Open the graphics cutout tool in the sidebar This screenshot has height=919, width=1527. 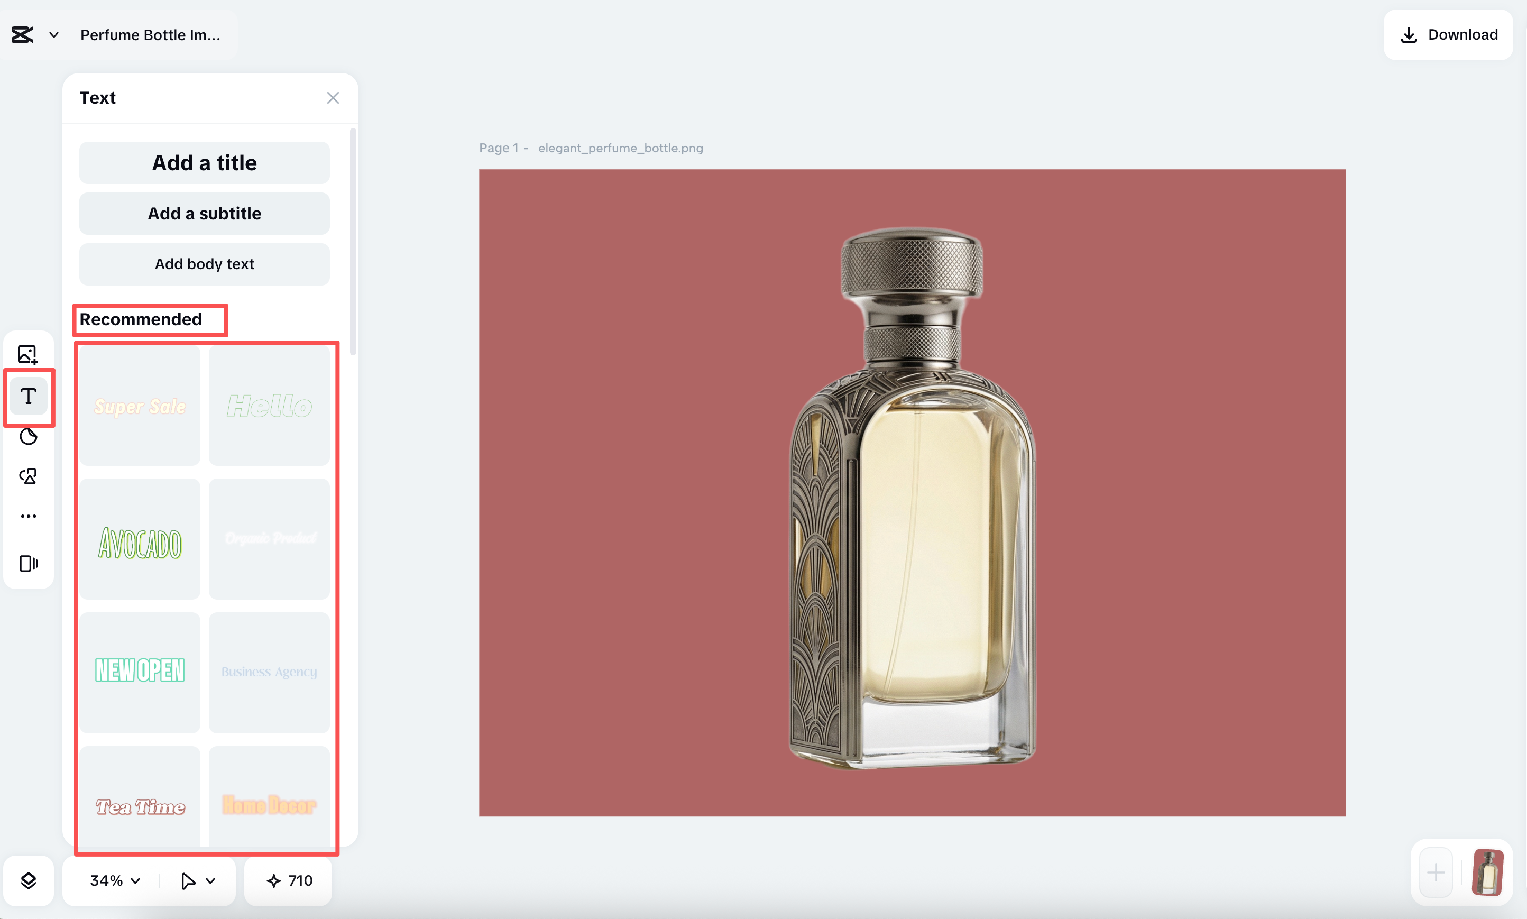coord(28,476)
